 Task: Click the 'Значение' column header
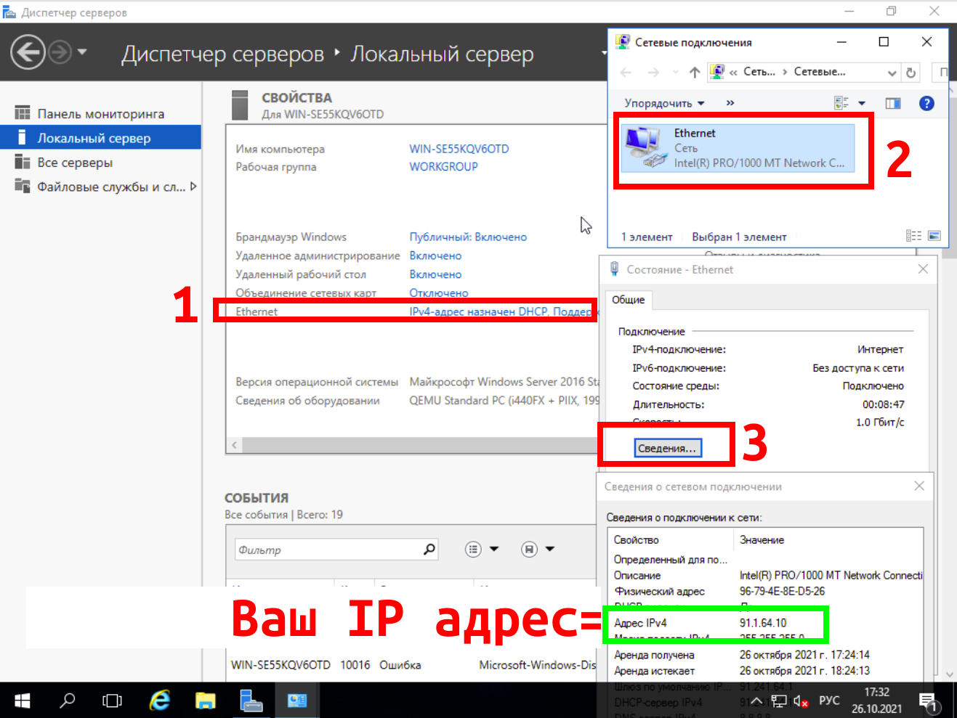tap(828, 540)
